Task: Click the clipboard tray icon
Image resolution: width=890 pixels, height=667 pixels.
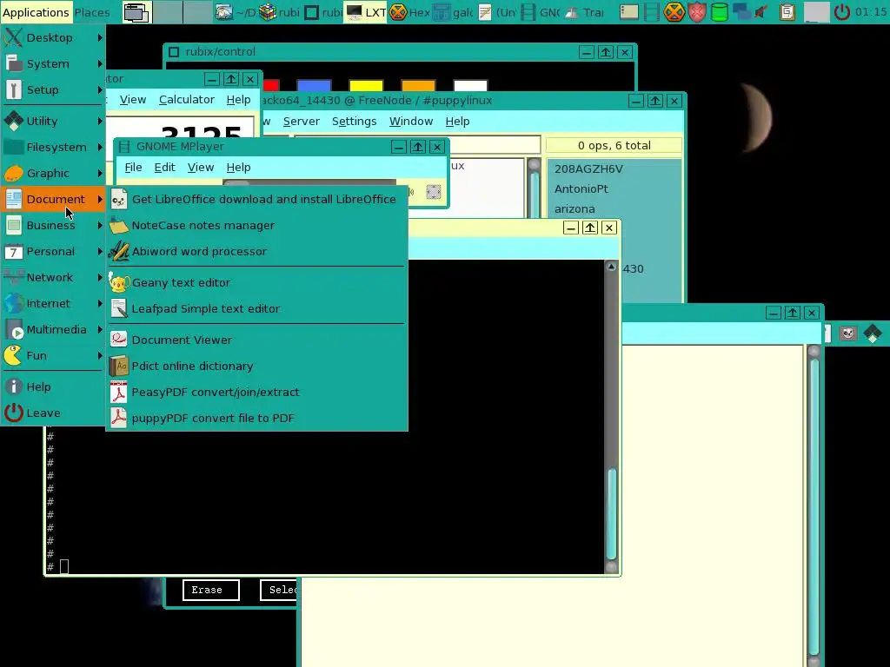Action: [787, 12]
